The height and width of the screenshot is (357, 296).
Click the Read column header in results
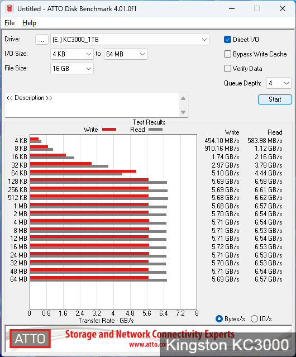pyautogui.click(x=275, y=132)
